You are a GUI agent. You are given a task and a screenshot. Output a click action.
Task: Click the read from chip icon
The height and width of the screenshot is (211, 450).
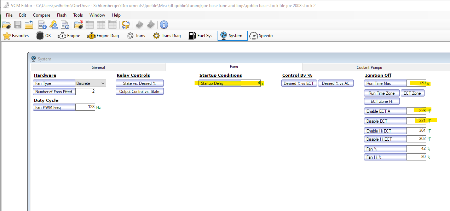point(140,25)
